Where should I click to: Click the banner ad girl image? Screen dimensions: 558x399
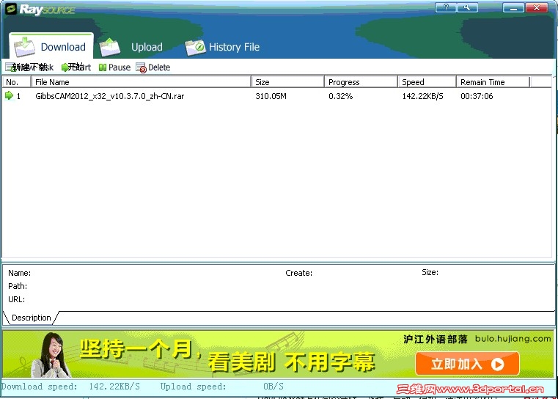point(51,354)
